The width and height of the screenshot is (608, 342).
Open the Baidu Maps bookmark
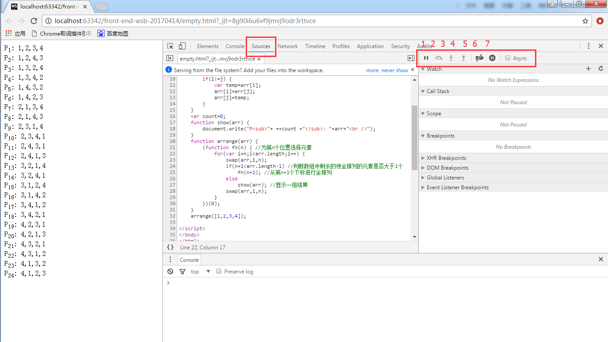click(113, 33)
